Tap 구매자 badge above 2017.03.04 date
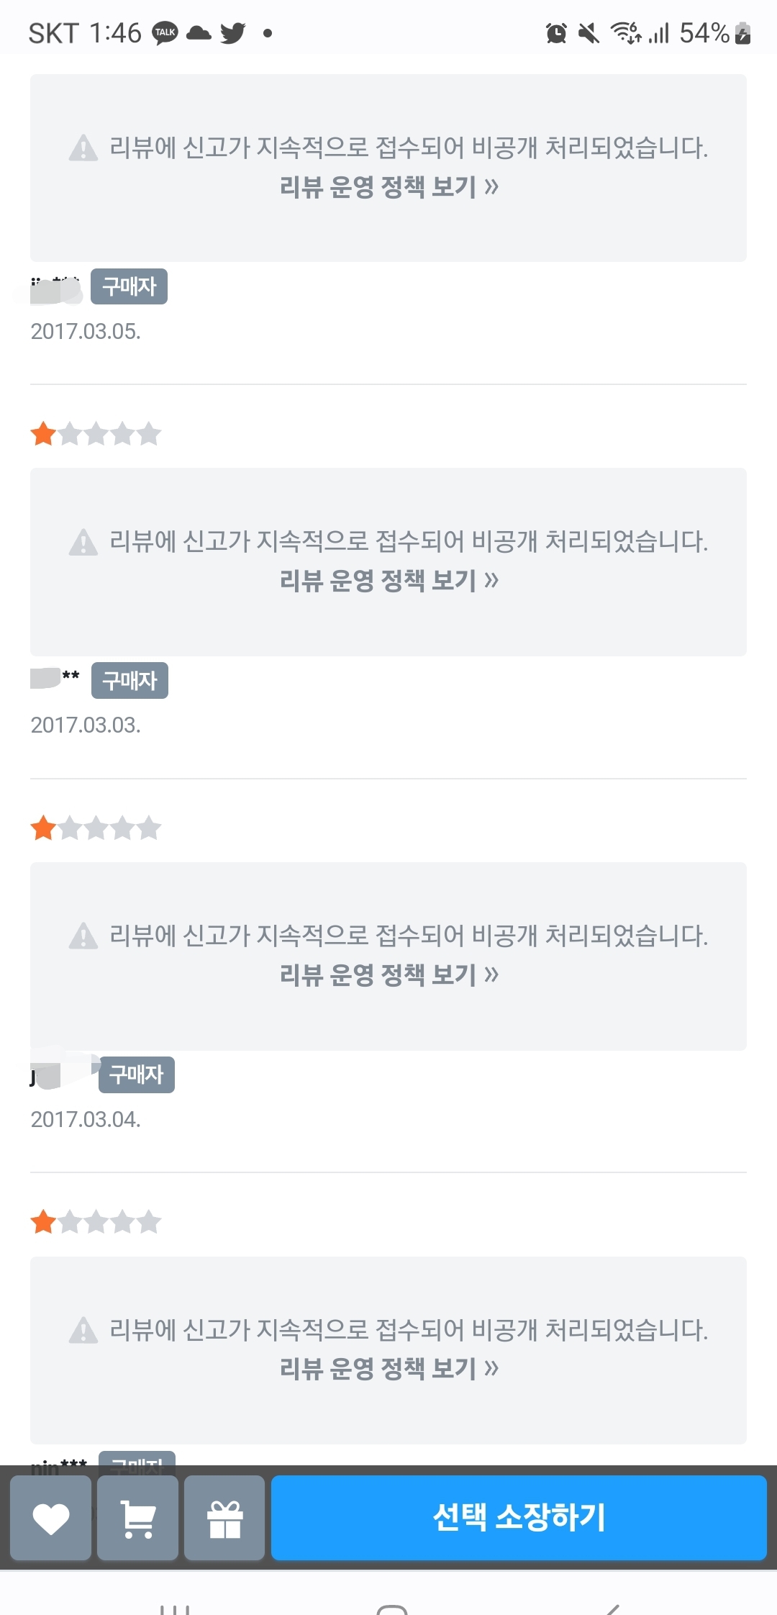The width and height of the screenshot is (777, 1615). 137,1075
